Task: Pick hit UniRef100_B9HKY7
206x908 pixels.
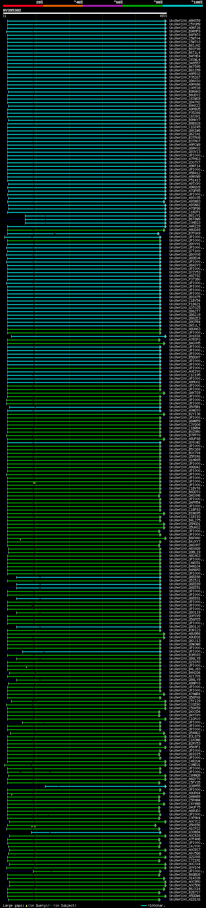Action: [185, 120]
